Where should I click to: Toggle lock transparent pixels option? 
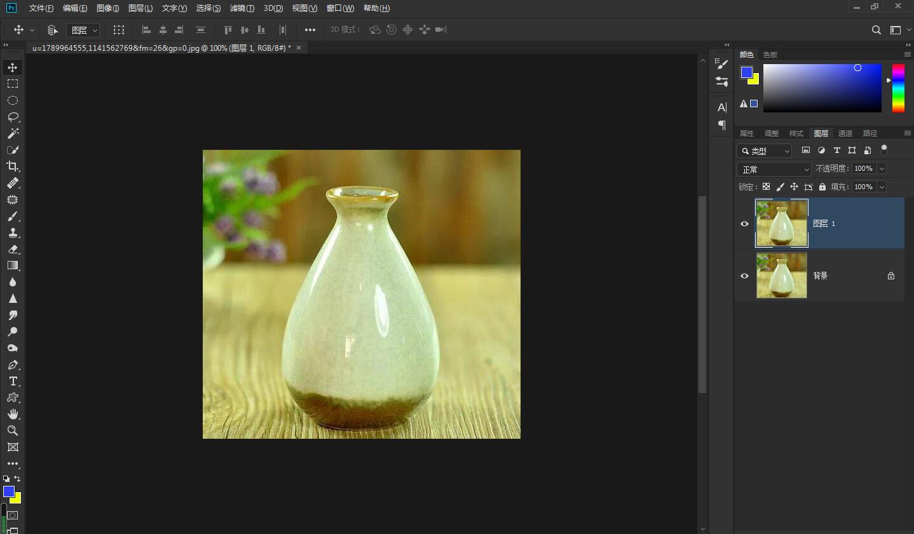tap(766, 187)
